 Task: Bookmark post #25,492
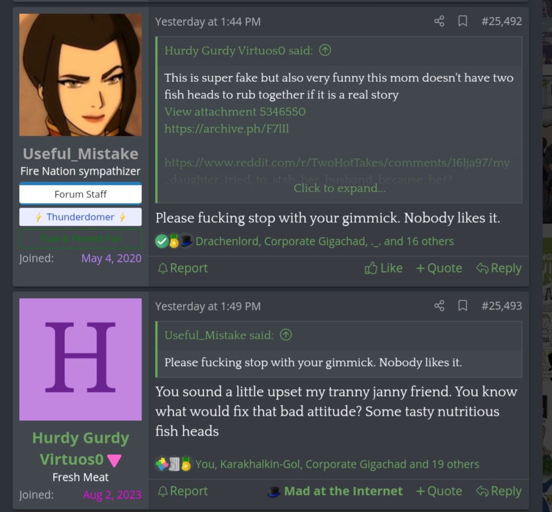[463, 21]
